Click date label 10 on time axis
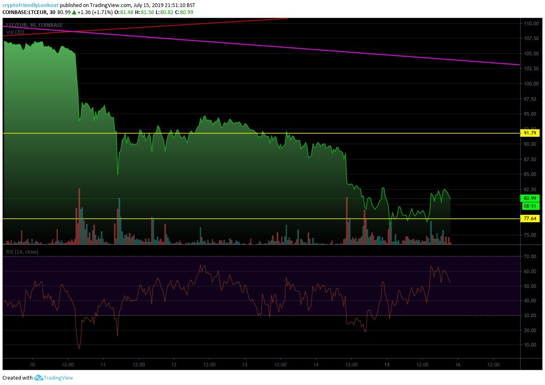The image size is (545, 385). click(32, 365)
